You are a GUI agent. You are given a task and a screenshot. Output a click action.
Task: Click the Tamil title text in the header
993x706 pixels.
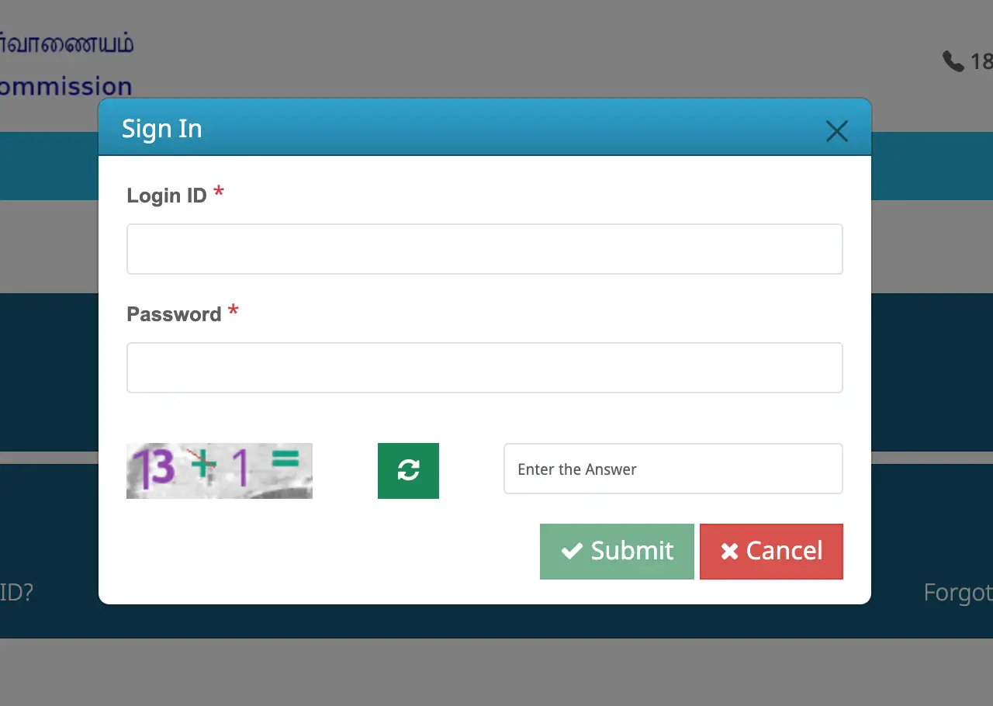click(x=67, y=43)
